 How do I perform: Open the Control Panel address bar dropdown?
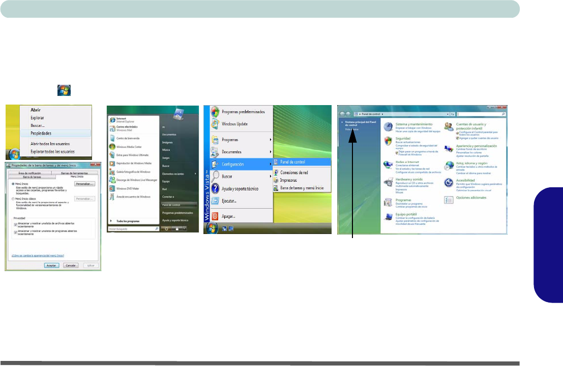click(448, 114)
